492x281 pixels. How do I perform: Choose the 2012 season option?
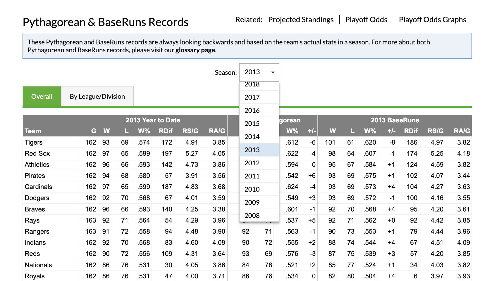point(252,163)
